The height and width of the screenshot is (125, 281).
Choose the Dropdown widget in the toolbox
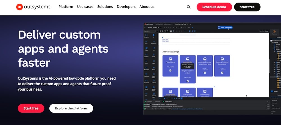pyautogui.click(x=146, y=81)
